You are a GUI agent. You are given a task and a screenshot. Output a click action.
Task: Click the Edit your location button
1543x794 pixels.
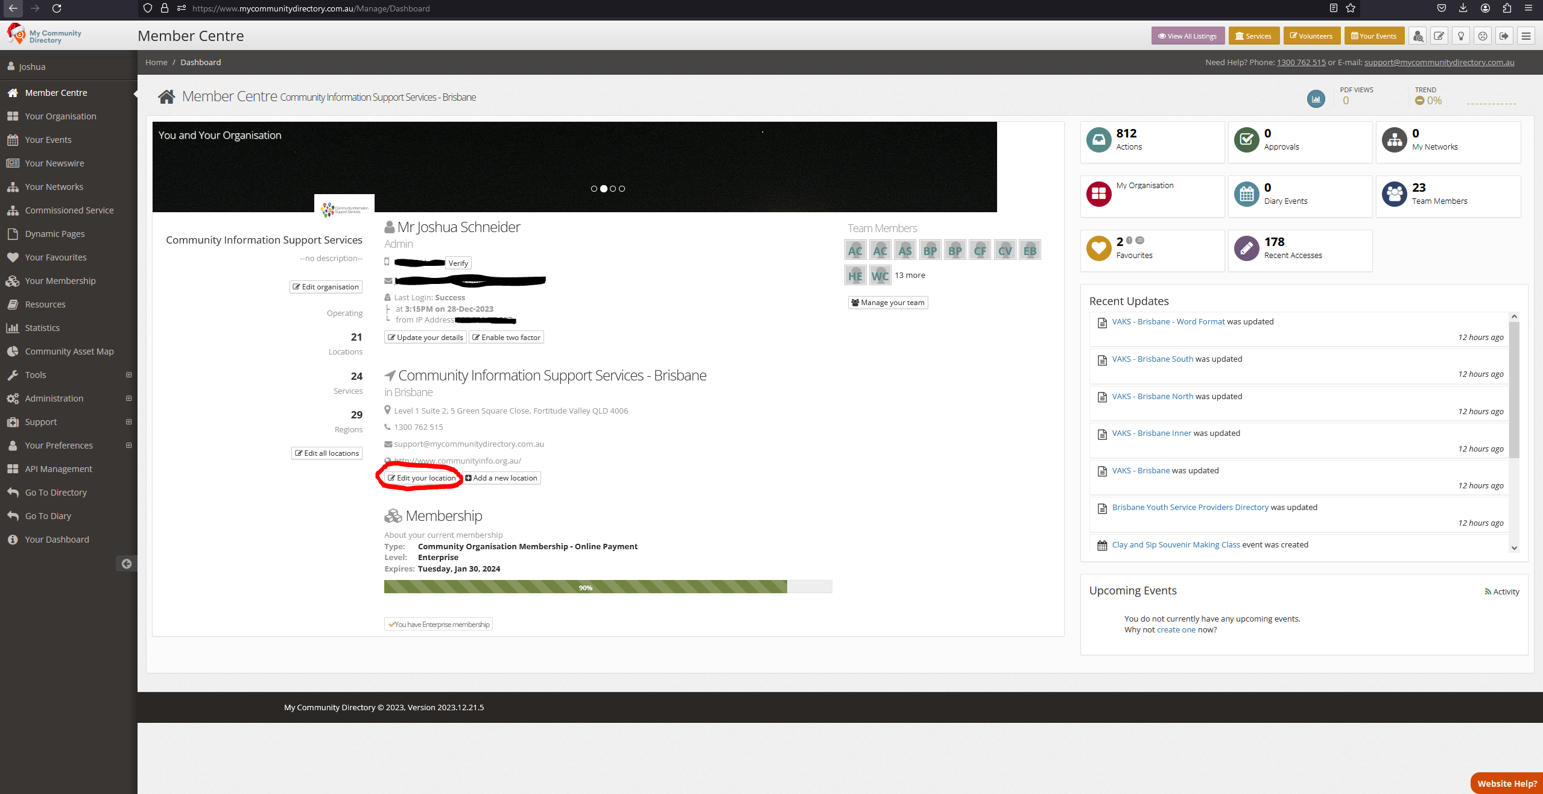[x=422, y=478]
